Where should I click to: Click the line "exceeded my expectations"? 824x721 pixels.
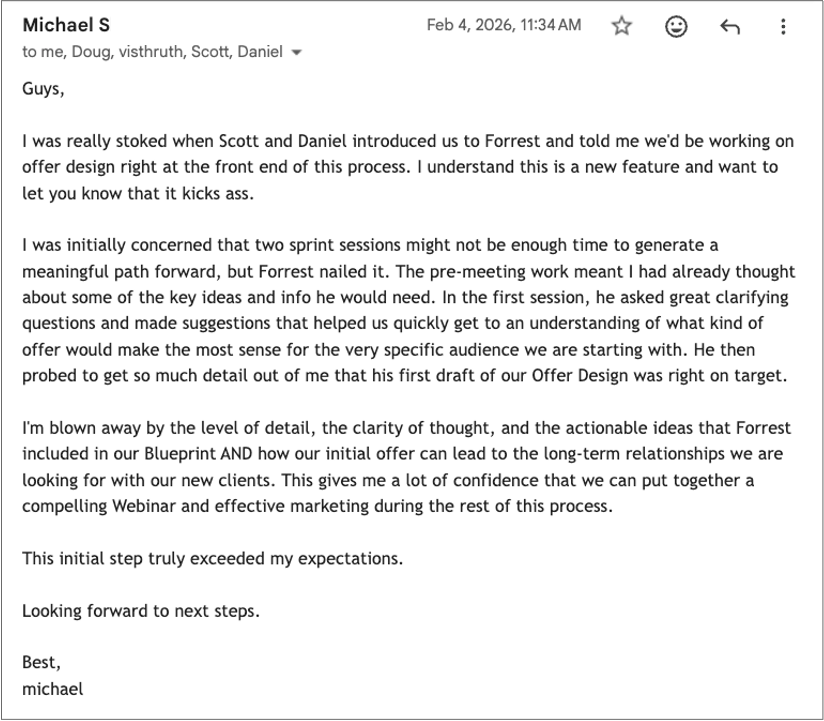click(296, 558)
